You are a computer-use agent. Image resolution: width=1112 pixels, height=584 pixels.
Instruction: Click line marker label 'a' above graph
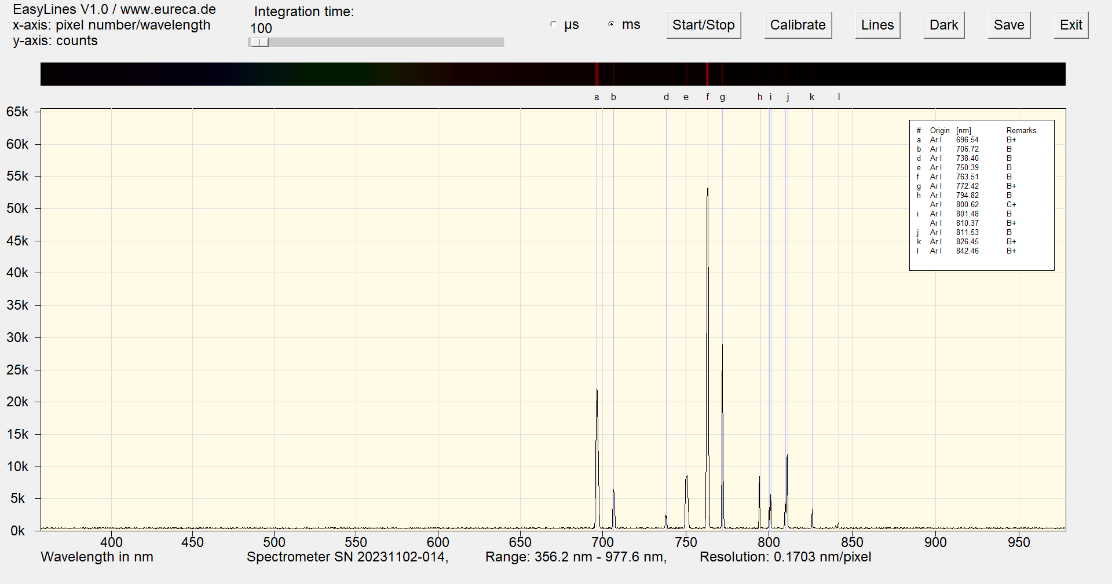point(597,97)
